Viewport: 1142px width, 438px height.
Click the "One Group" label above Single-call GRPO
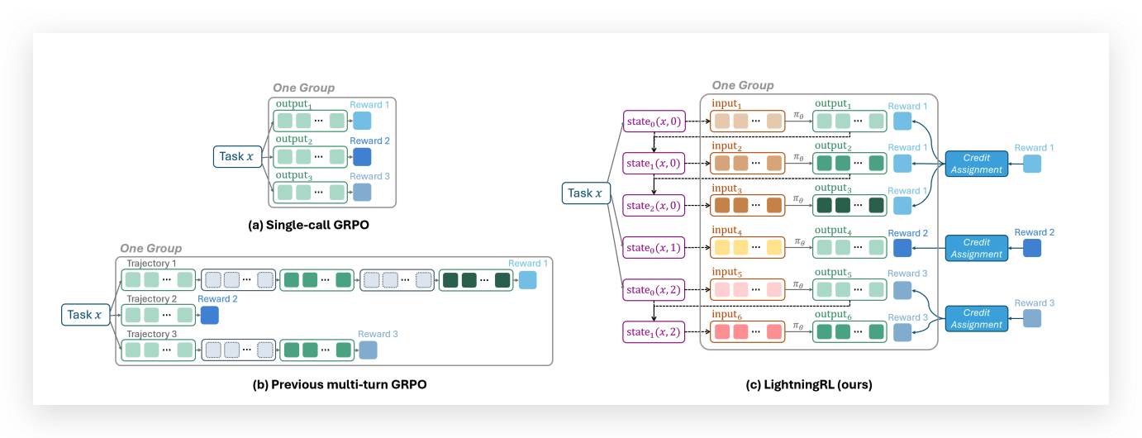(x=304, y=88)
